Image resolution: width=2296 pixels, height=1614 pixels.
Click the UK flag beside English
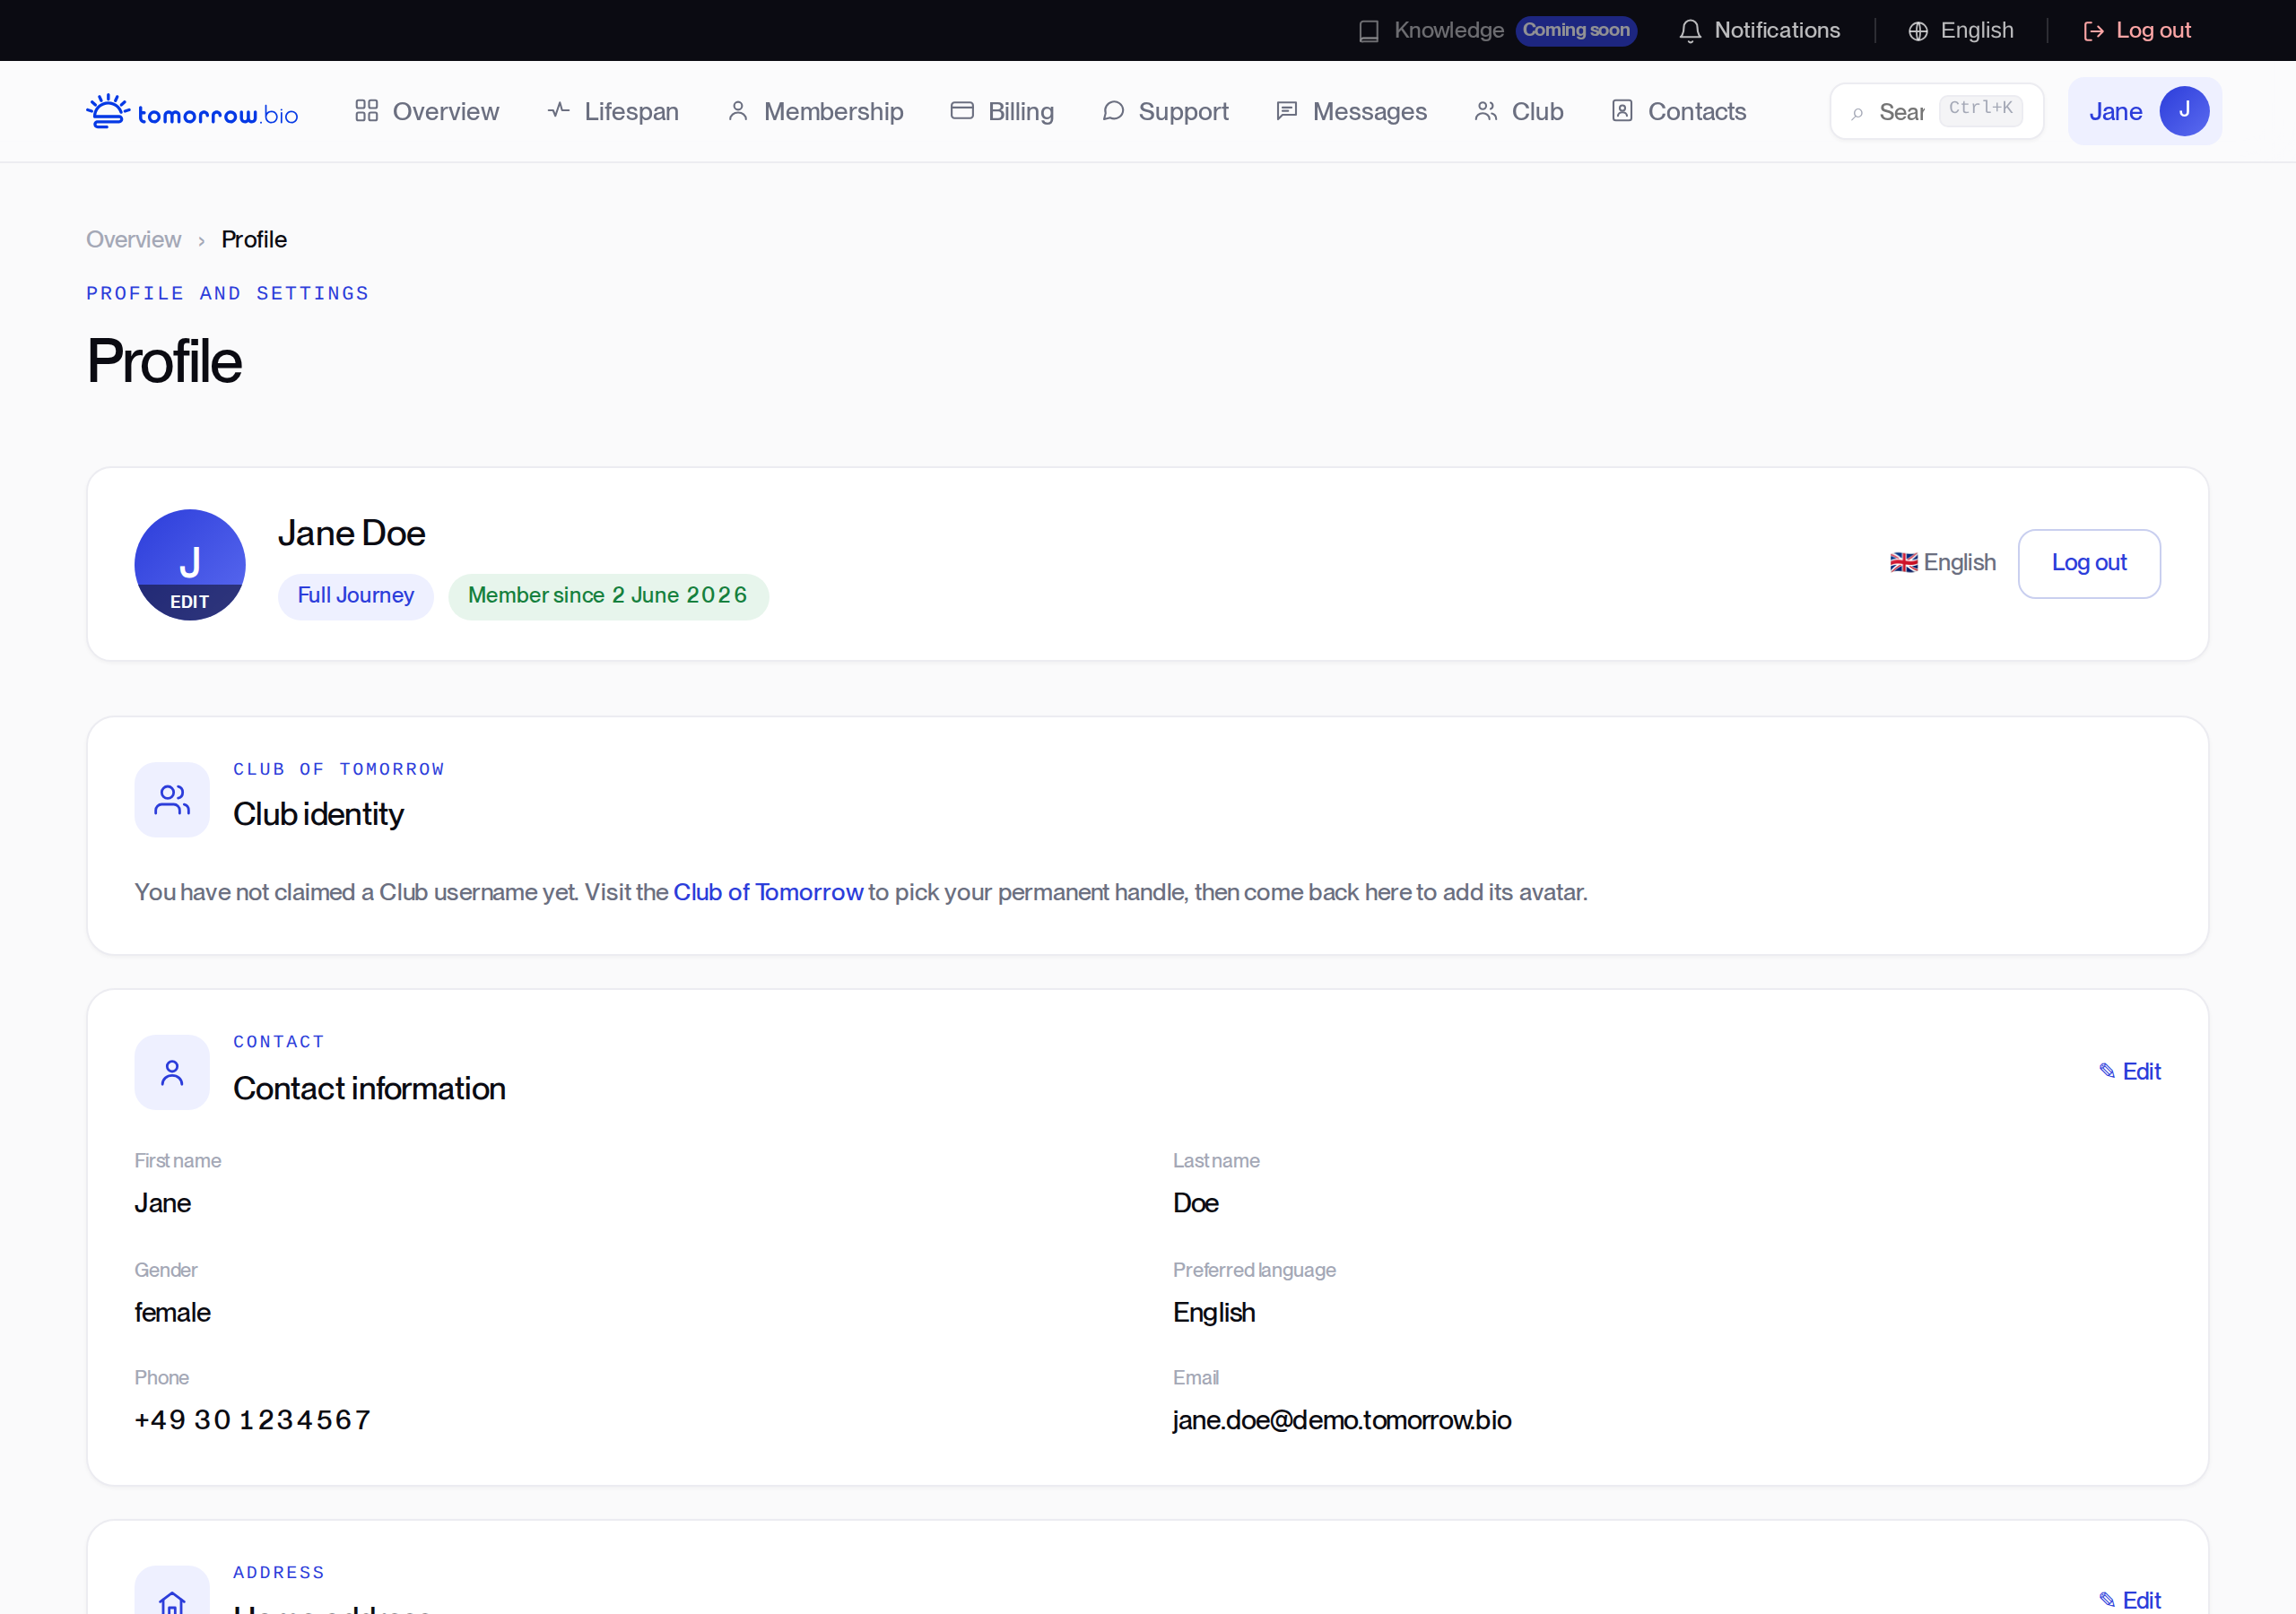pyautogui.click(x=1904, y=563)
